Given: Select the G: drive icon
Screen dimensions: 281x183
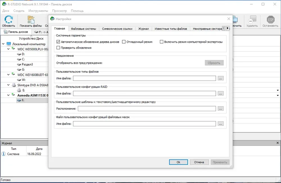Looking at the screenshot, I should 19,70.
